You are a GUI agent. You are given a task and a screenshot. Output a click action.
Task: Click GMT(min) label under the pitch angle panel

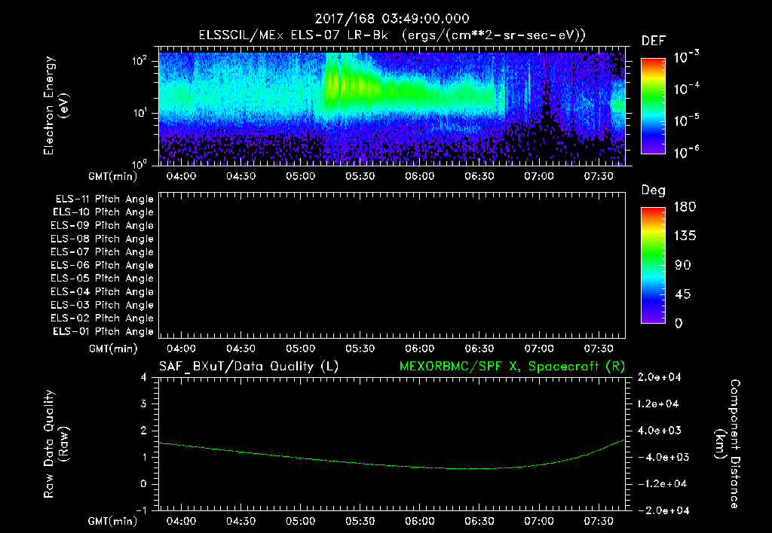click(x=113, y=349)
